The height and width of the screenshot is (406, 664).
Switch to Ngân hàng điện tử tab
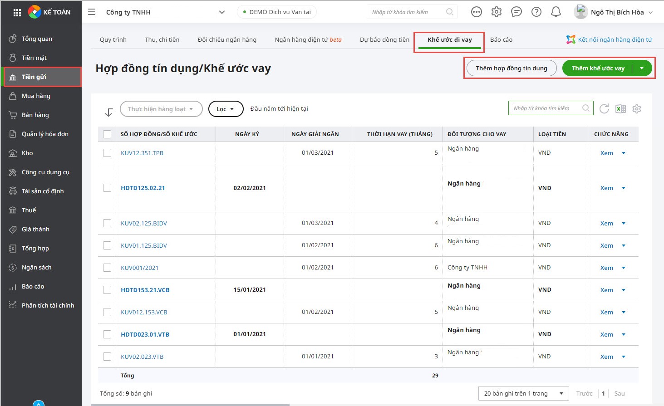tap(308, 40)
